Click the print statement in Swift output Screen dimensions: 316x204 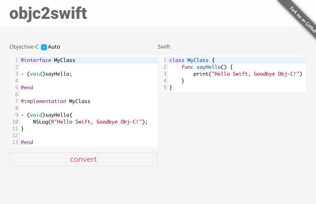(247, 74)
